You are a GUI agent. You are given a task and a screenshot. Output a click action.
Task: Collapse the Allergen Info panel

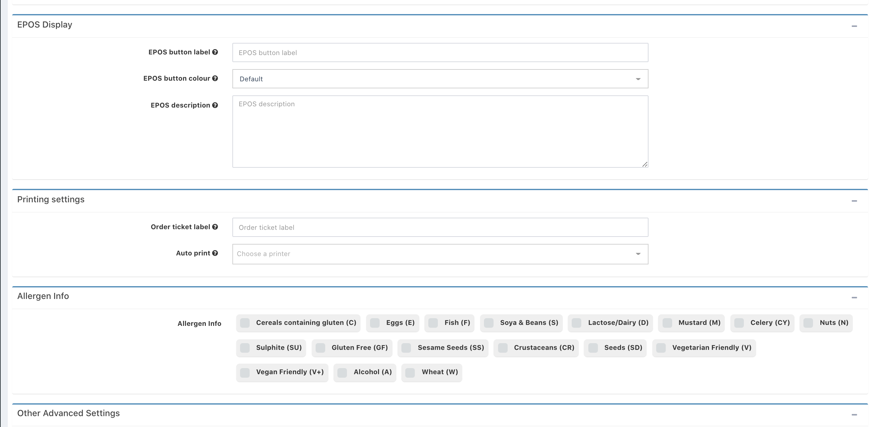(854, 298)
